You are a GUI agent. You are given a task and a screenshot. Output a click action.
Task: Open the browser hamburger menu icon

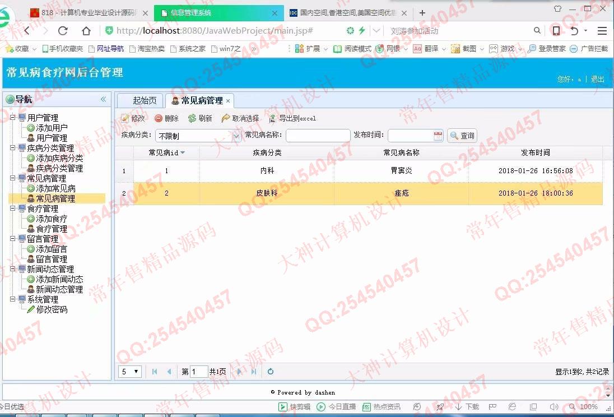coord(602,31)
